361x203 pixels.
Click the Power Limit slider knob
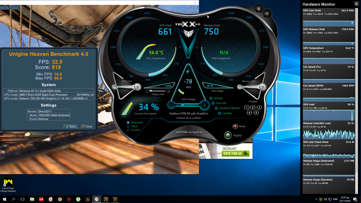click(151, 91)
